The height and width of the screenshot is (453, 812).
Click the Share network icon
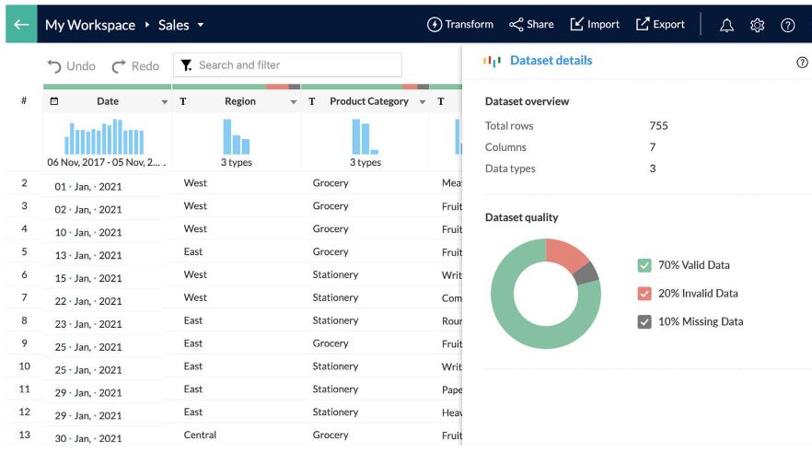(516, 24)
